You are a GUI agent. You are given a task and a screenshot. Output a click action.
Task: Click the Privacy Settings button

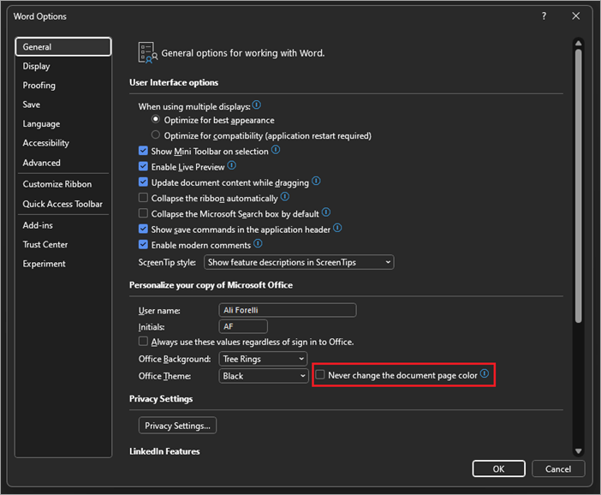click(x=177, y=426)
